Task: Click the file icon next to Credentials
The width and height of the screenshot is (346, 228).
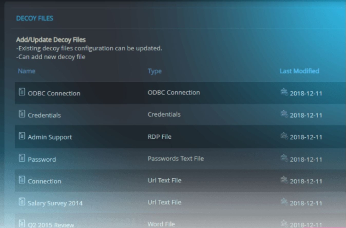Action: click(x=21, y=114)
